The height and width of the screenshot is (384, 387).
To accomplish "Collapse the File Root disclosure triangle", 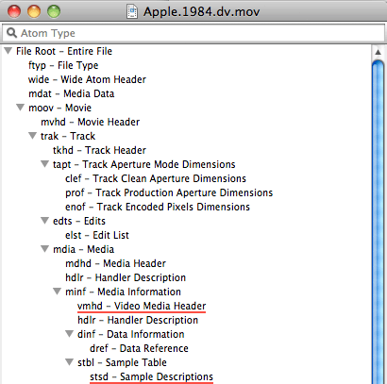I will 8,51.
